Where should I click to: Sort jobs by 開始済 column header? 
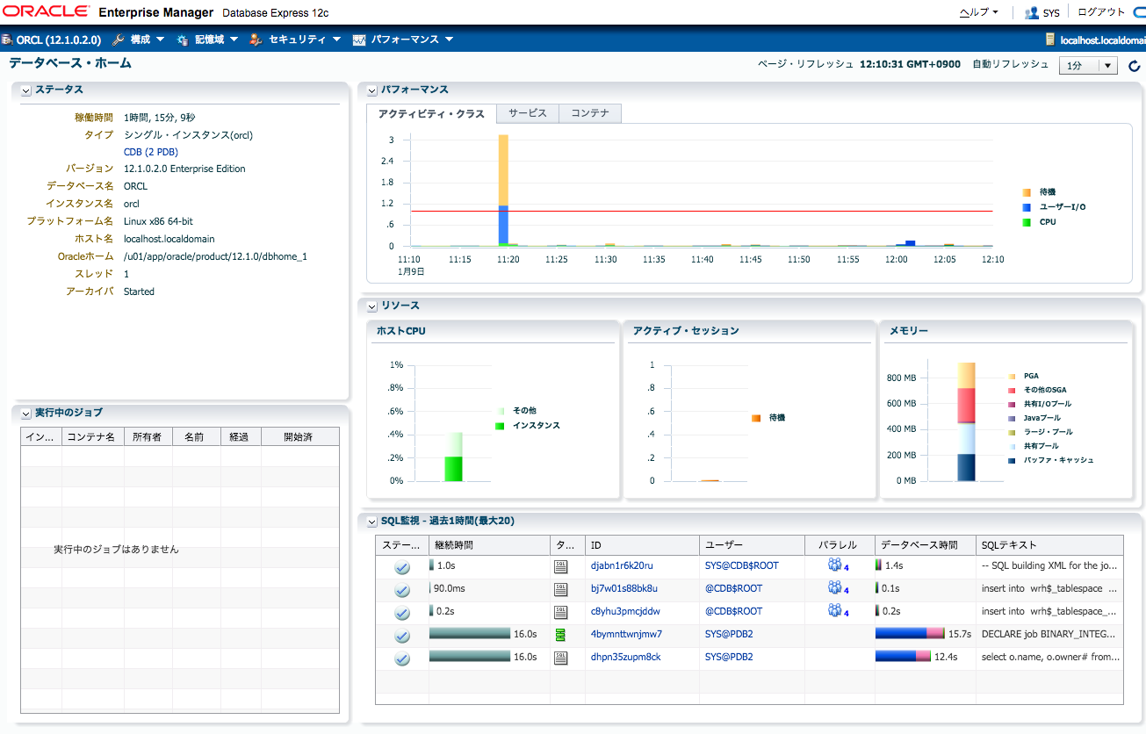pos(299,436)
